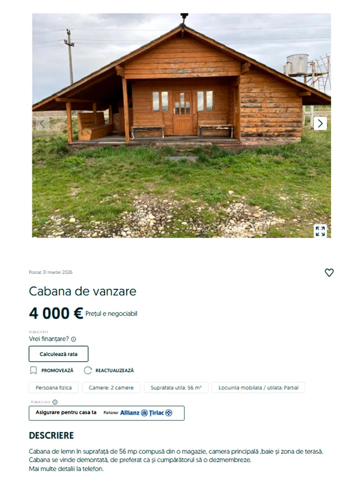Click the Reactualizează text link
This screenshot has height=483, width=346.
pyautogui.click(x=115, y=370)
